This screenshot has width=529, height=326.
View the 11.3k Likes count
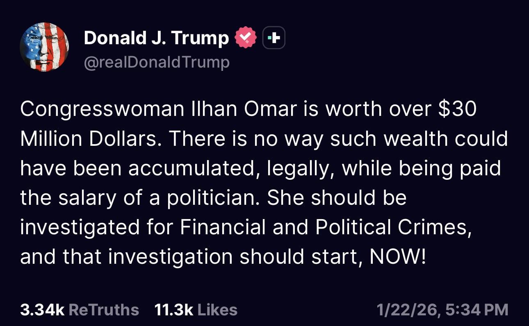pyautogui.click(x=174, y=310)
